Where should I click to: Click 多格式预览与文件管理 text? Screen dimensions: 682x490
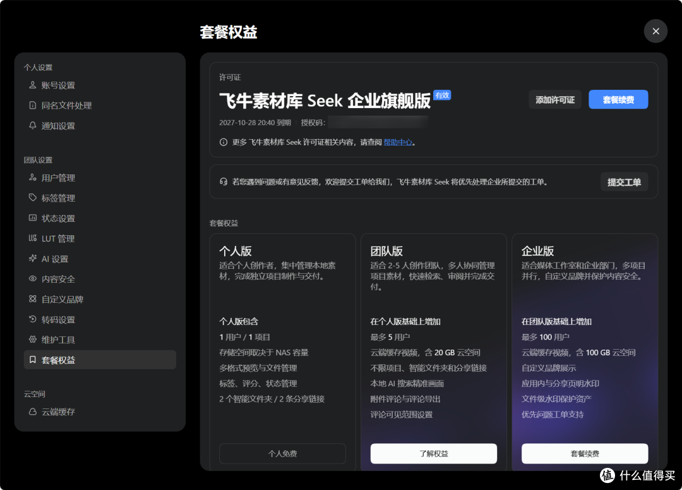(258, 368)
